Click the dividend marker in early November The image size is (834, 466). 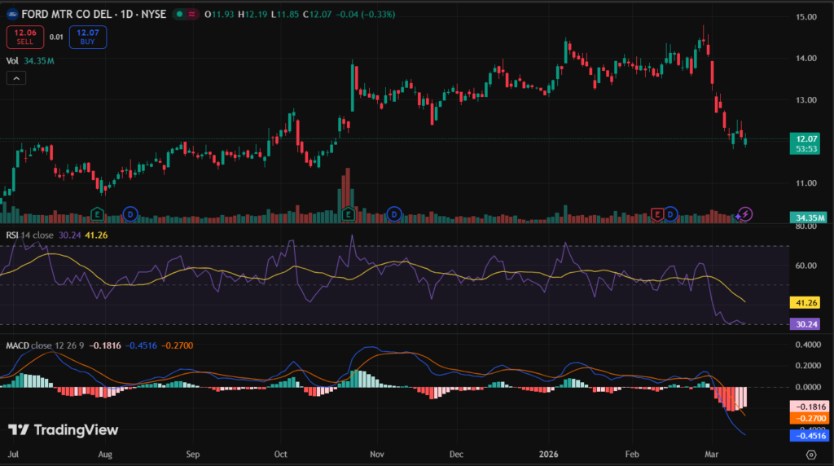(x=393, y=214)
